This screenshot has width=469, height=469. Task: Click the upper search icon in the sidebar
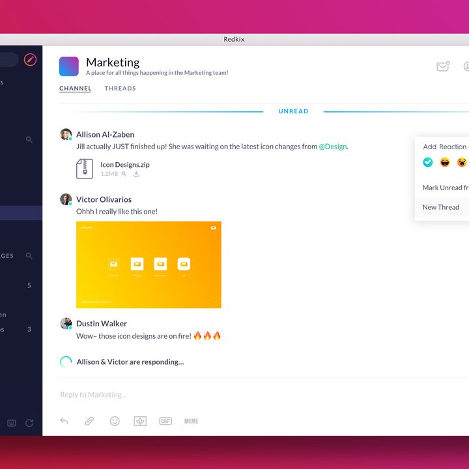(x=29, y=139)
